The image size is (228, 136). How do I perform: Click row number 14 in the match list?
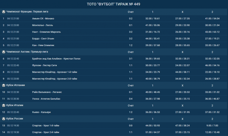coord(3,132)
